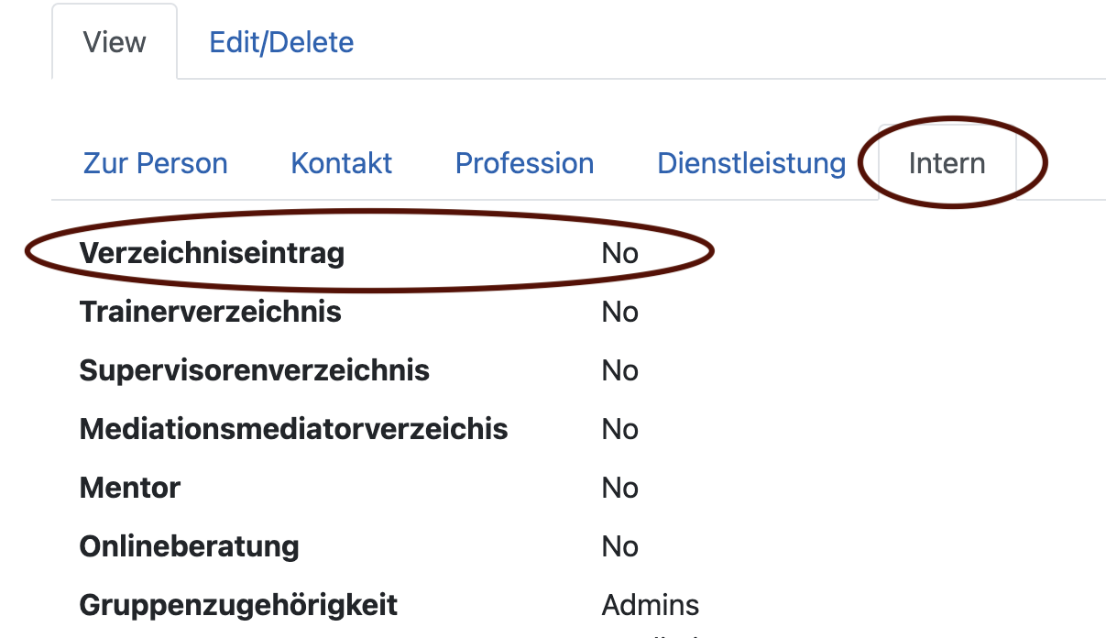Show the Dienstleistung tab

(x=751, y=163)
